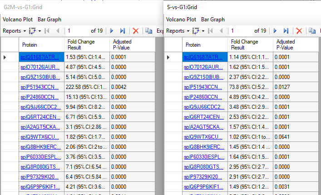321x195 pixels.
Task: Select the 15.13 fold change cell
Action: pos(87,97)
